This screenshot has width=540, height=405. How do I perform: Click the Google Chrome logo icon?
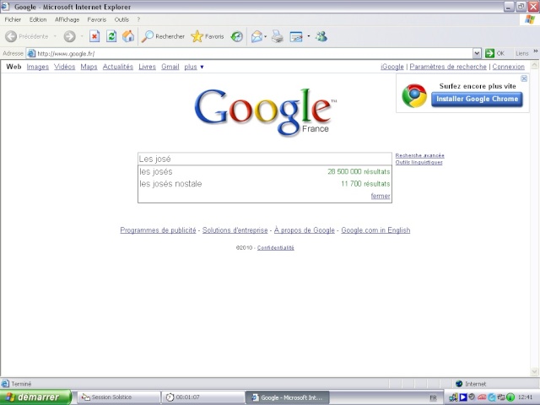click(x=414, y=95)
